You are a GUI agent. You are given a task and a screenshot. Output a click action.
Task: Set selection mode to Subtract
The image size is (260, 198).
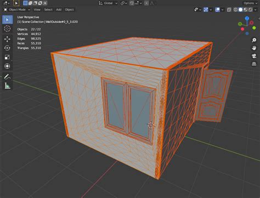tap(35, 3)
